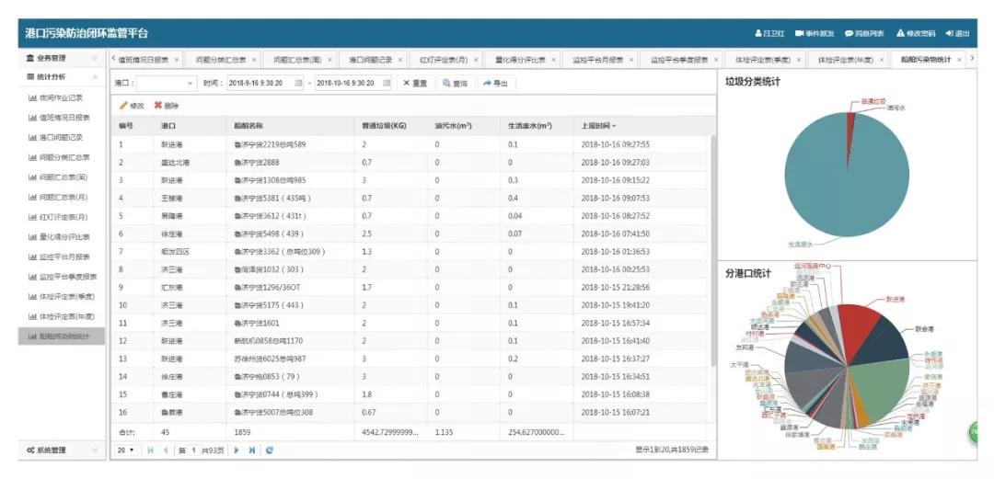The image size is (994, 479).
Task: Click the 删除 delete button
Action: tap(167, 106)
